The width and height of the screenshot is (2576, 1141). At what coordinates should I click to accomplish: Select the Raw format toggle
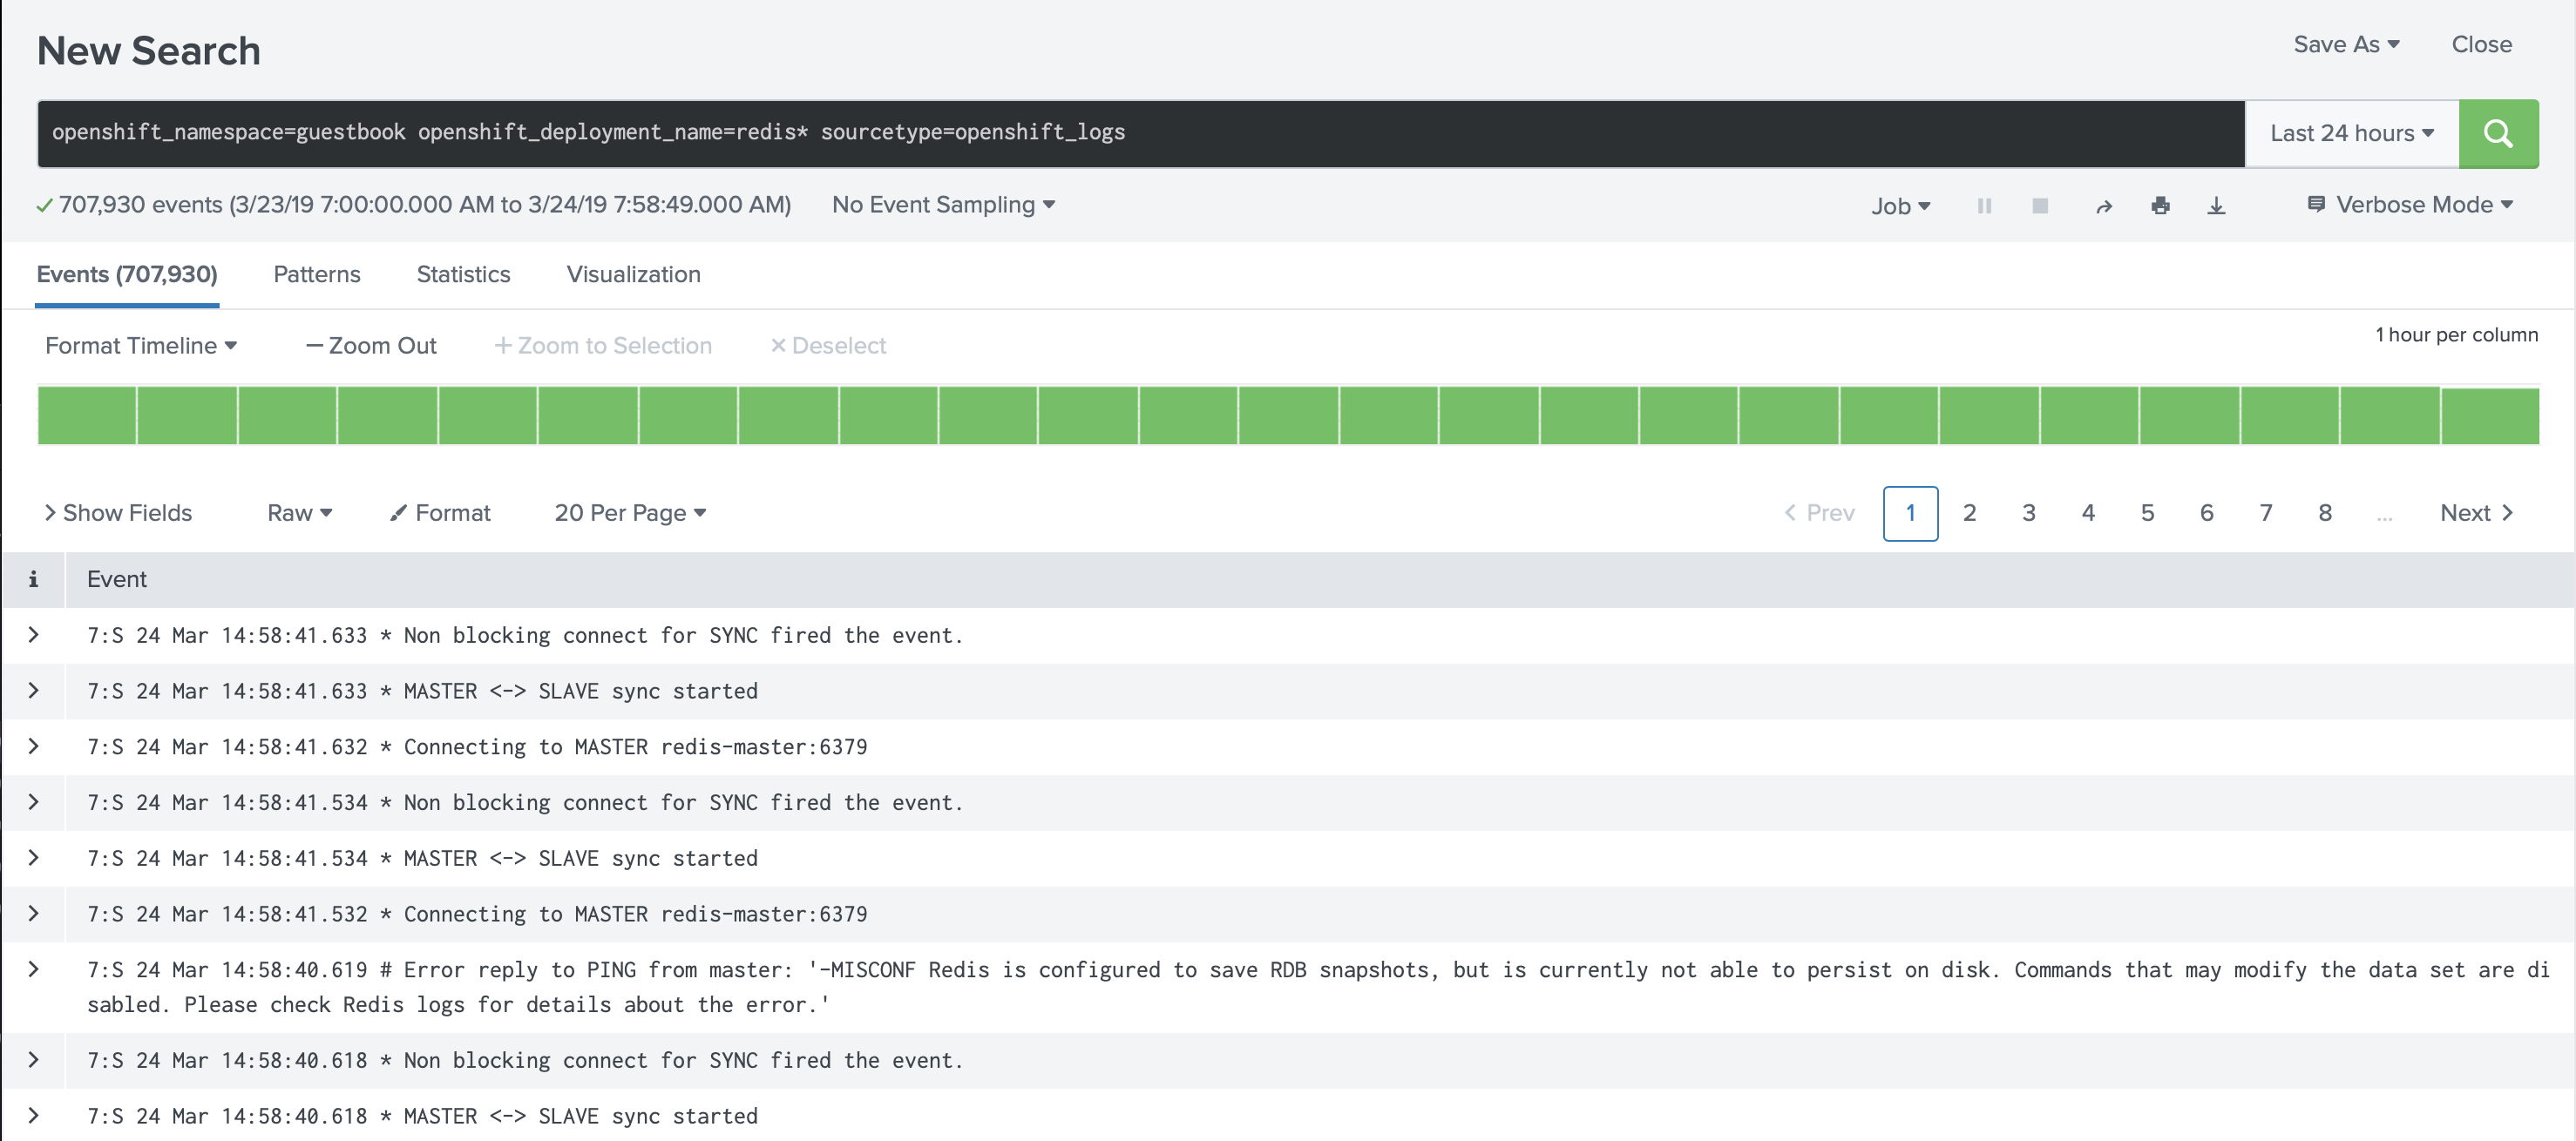(x=297, y=512)
